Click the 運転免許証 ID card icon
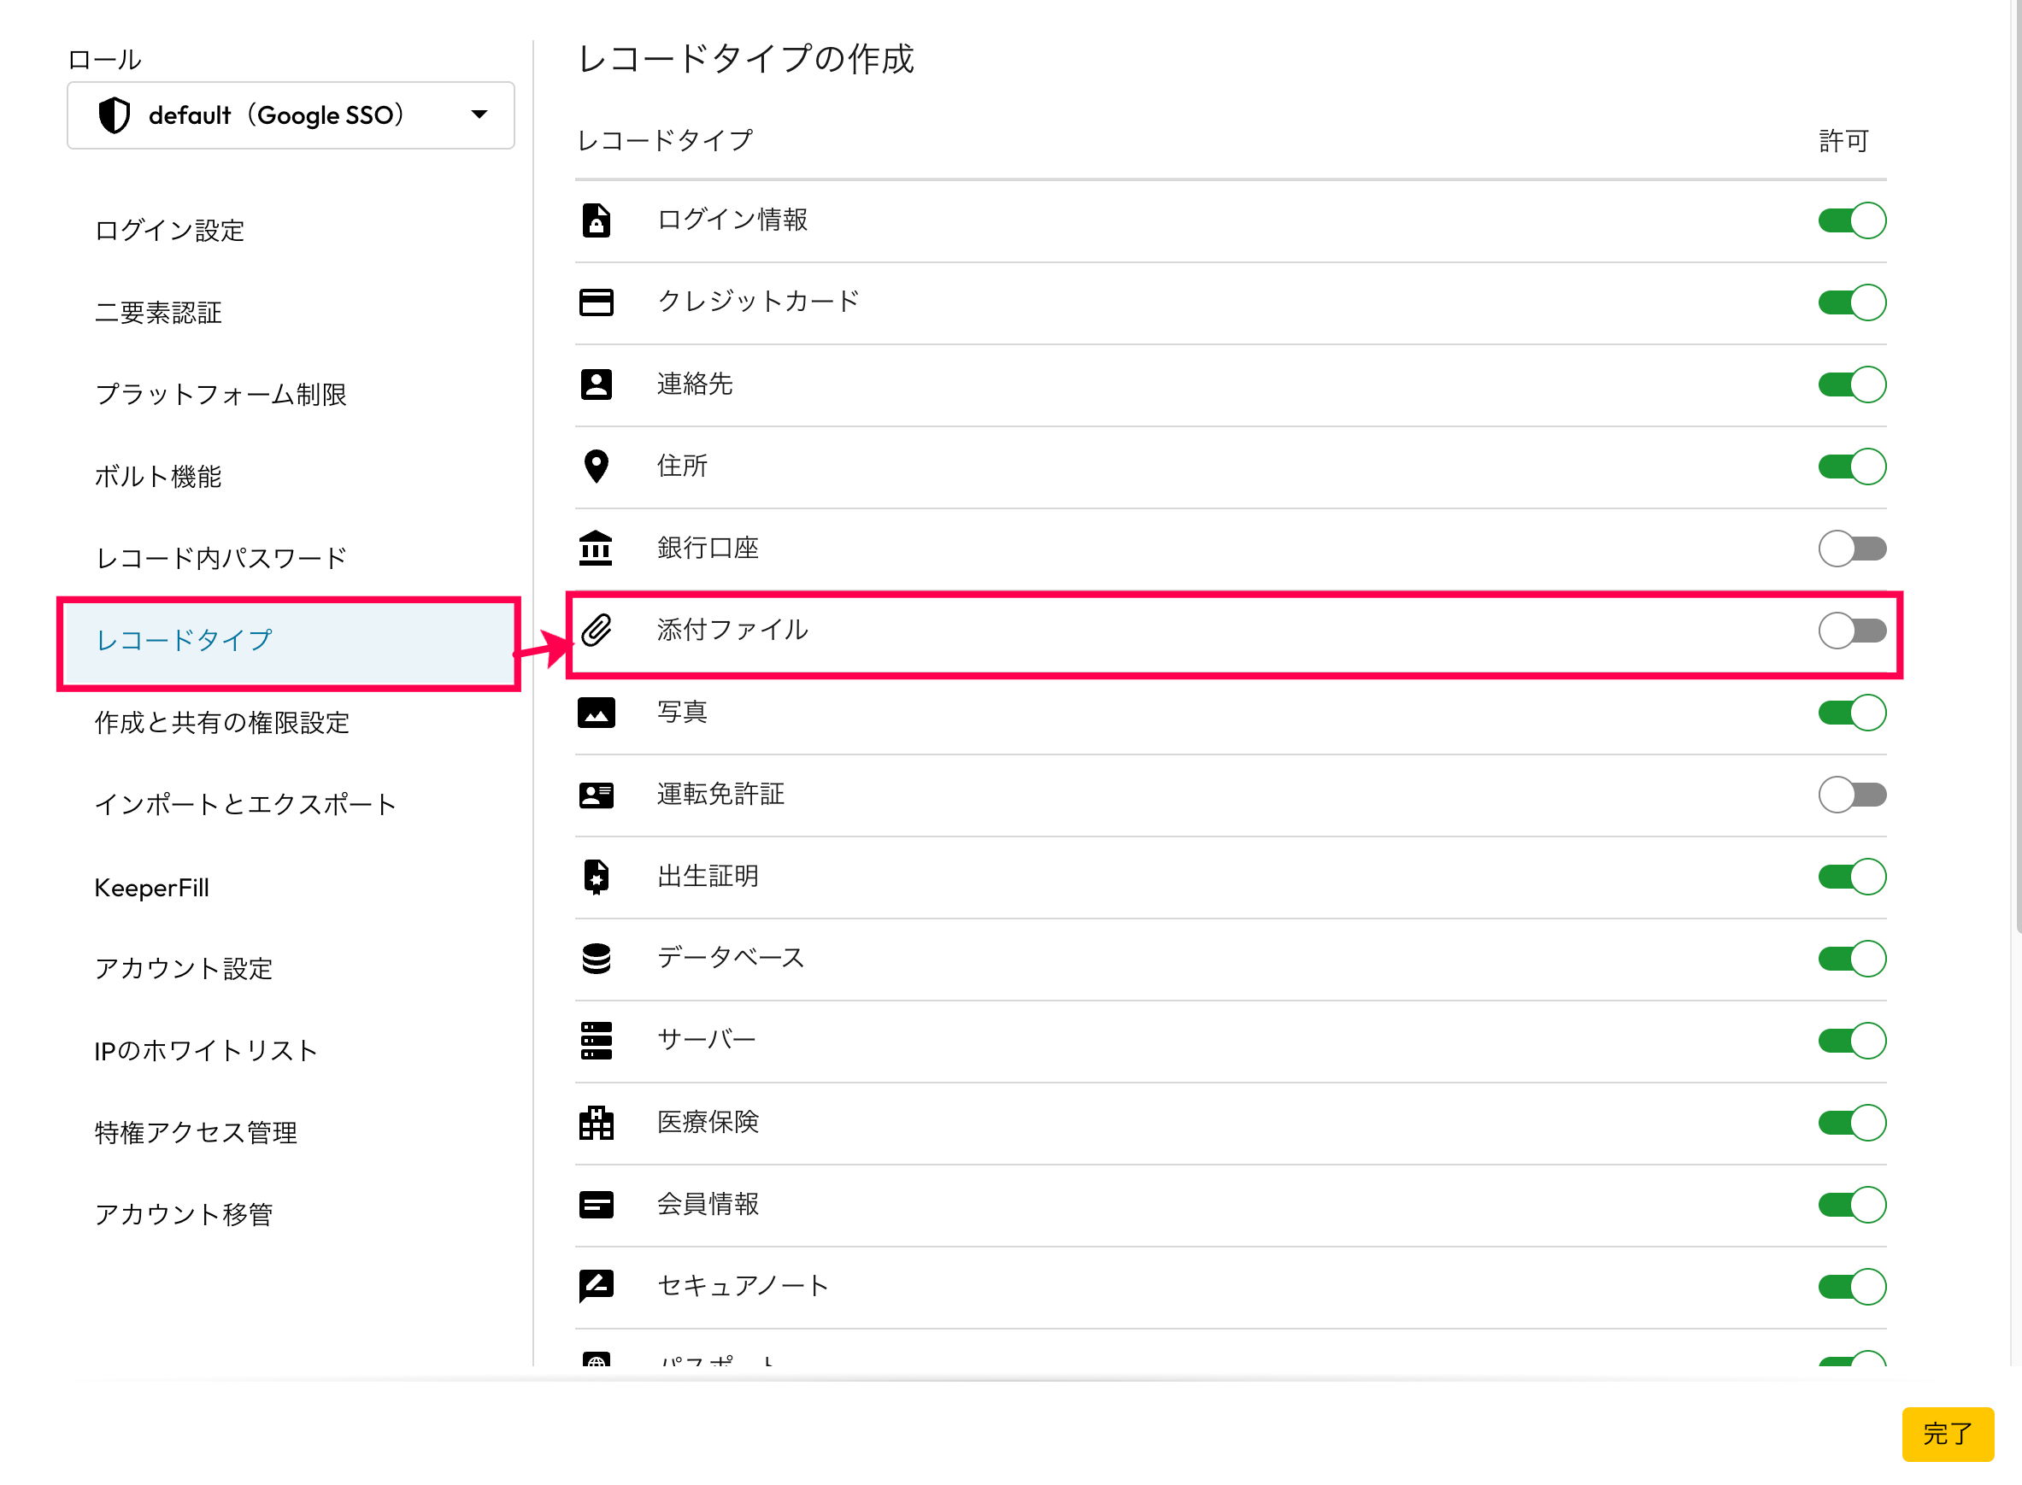The height and width of the screenshot is (1485, 2022). (596, 795)
